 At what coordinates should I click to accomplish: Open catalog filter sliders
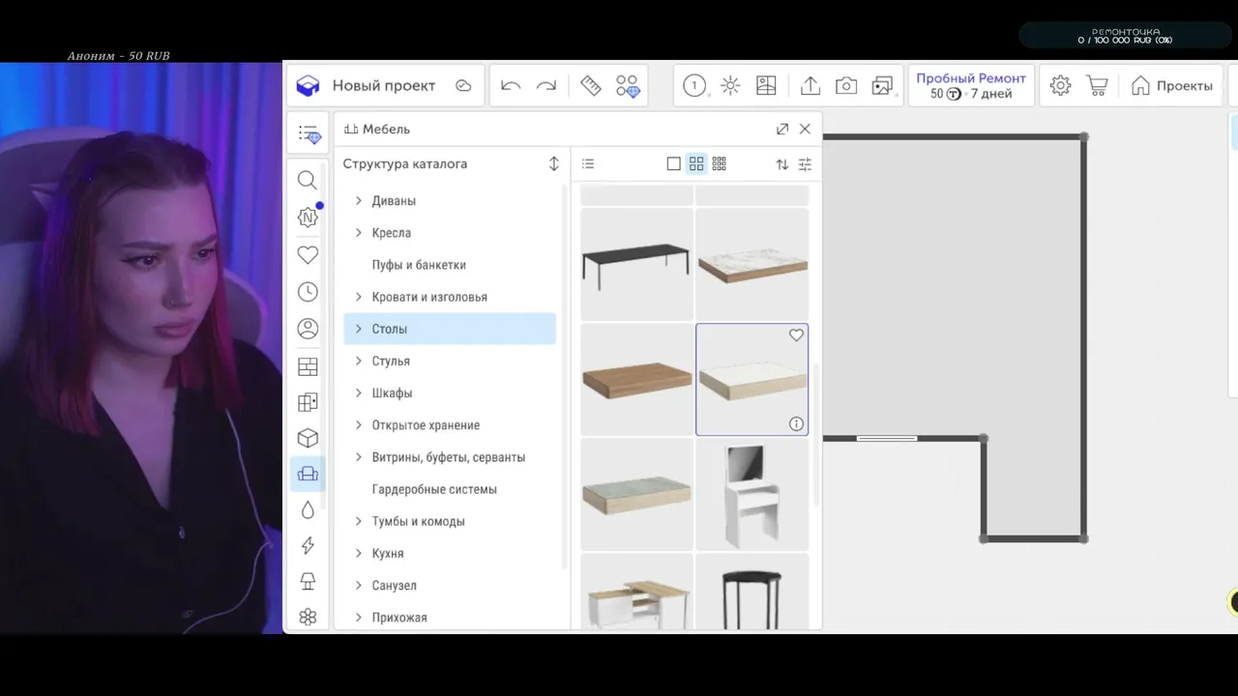805,164
